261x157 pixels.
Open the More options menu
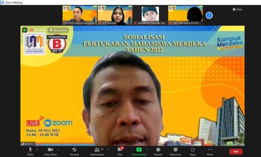[x=210, y=151]
